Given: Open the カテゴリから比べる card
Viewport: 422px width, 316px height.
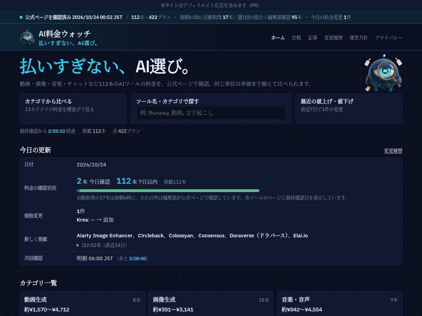Looking at the screenshot, I should 73,109.
